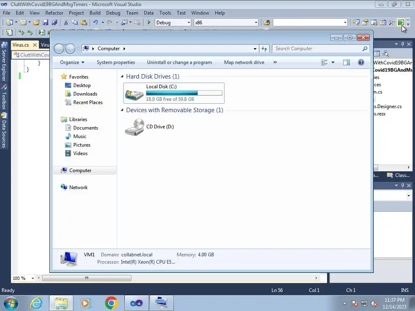Click New Project icon in Visual Studio toolbar
Image resolution: width=415 pixels, height=311 pixels.
coord(10,23)
